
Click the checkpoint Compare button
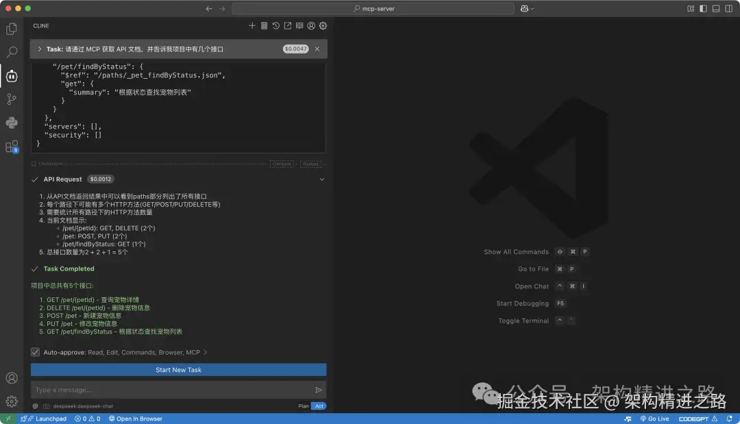(x=282, y=164)
